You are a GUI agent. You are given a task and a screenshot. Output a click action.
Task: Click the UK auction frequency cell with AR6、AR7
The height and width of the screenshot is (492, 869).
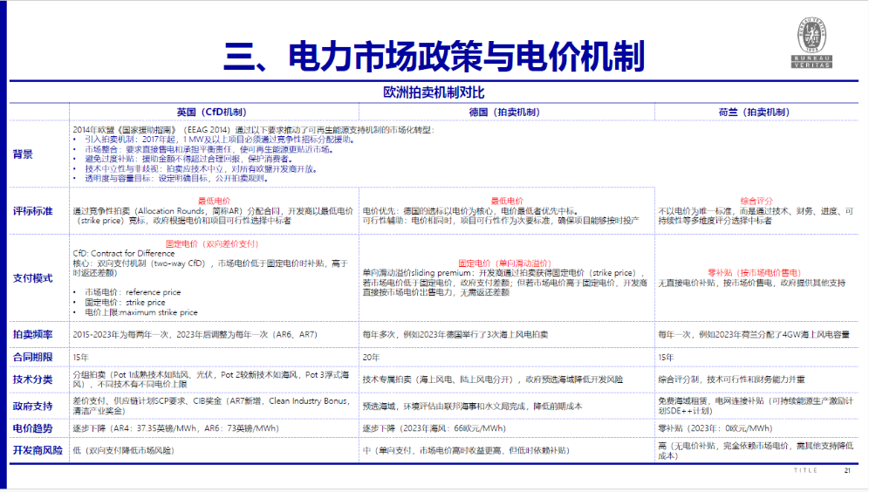(x=195, y=335)
